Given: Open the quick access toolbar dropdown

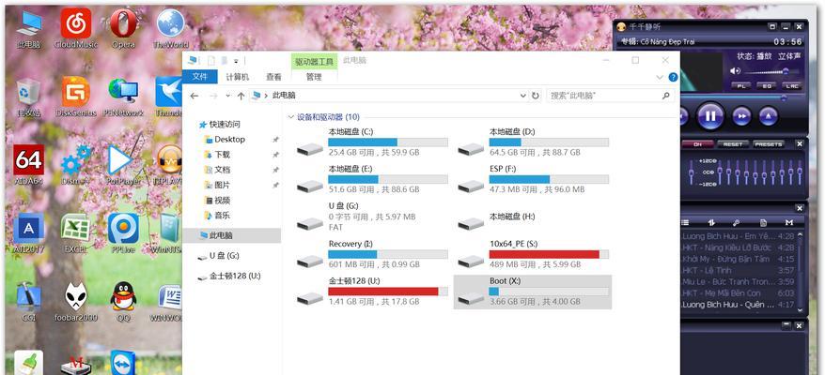Looking at the screenshot, I should point(236,61).
